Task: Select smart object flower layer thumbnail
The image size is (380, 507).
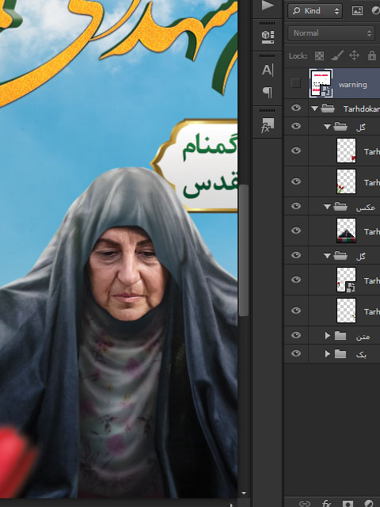Action: coord(346,280)
